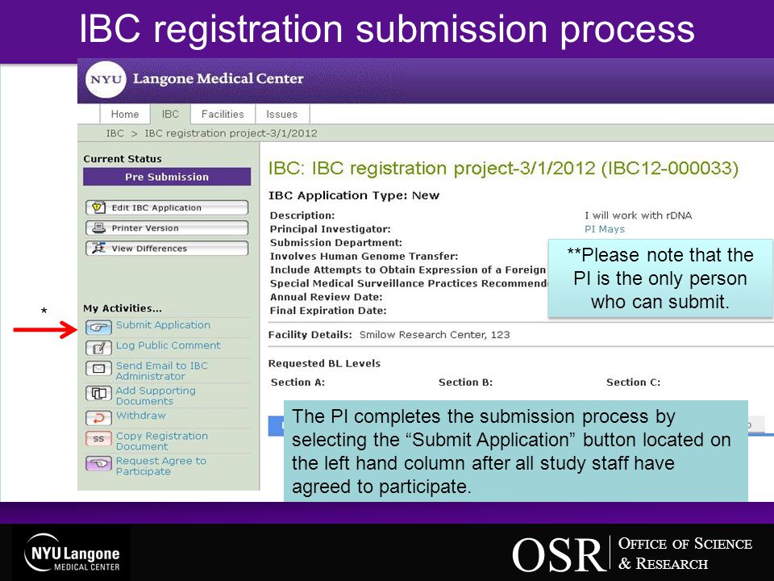Screen dimensions: 774x581
Task: Click the 'Principal Investigator:' label
Action: pos(331,229)
